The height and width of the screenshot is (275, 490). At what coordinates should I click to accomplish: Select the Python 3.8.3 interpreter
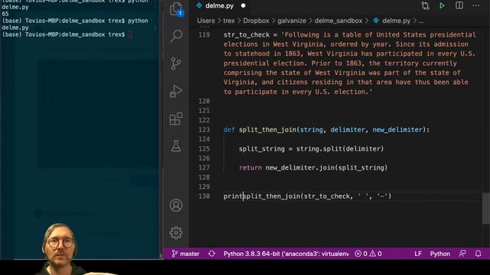click(286, 254)
